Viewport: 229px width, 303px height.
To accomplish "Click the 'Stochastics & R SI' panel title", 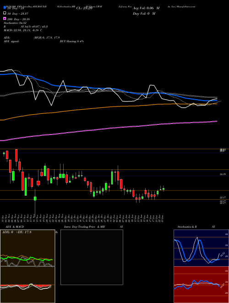I will pos(196,227).
